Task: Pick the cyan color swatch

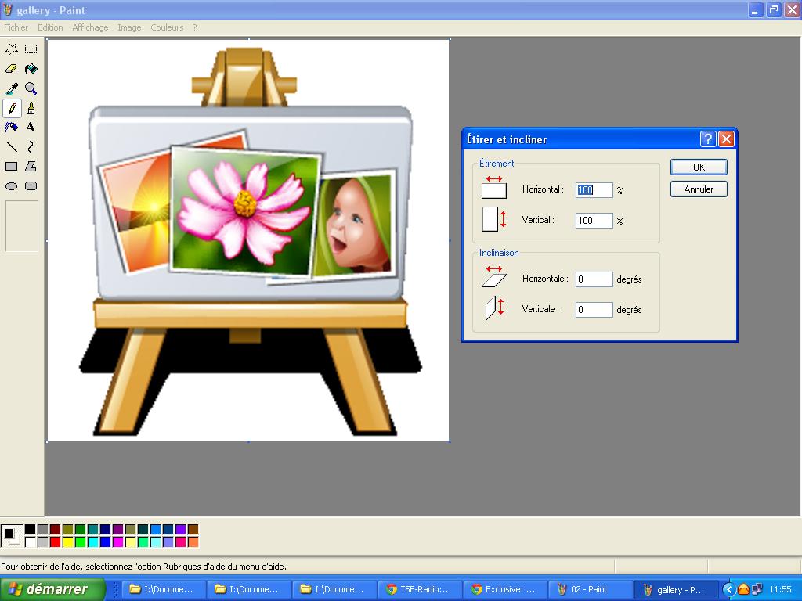Action: pos(93,542)
